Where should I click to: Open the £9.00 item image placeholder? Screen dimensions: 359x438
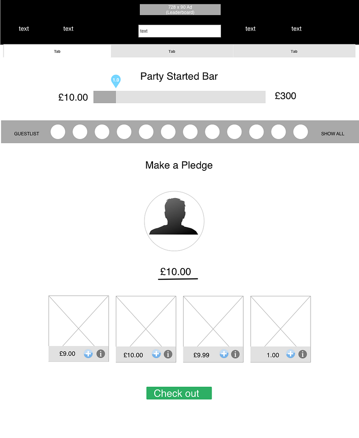(79, 321)
